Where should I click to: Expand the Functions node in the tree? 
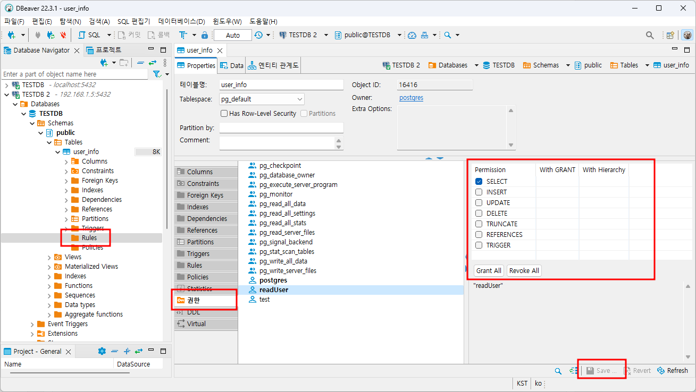point(49,286)
